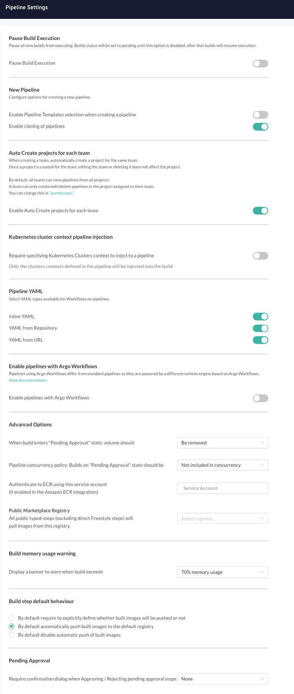Image resolution: width=294 pixels, height=694 pixels.
Task: Open View documentation link
Action: point(28,380)
